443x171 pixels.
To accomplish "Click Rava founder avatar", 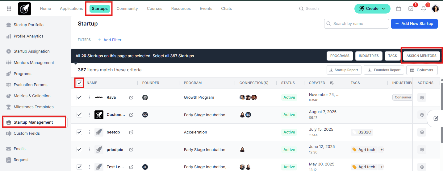I will (x=145, y=97).
